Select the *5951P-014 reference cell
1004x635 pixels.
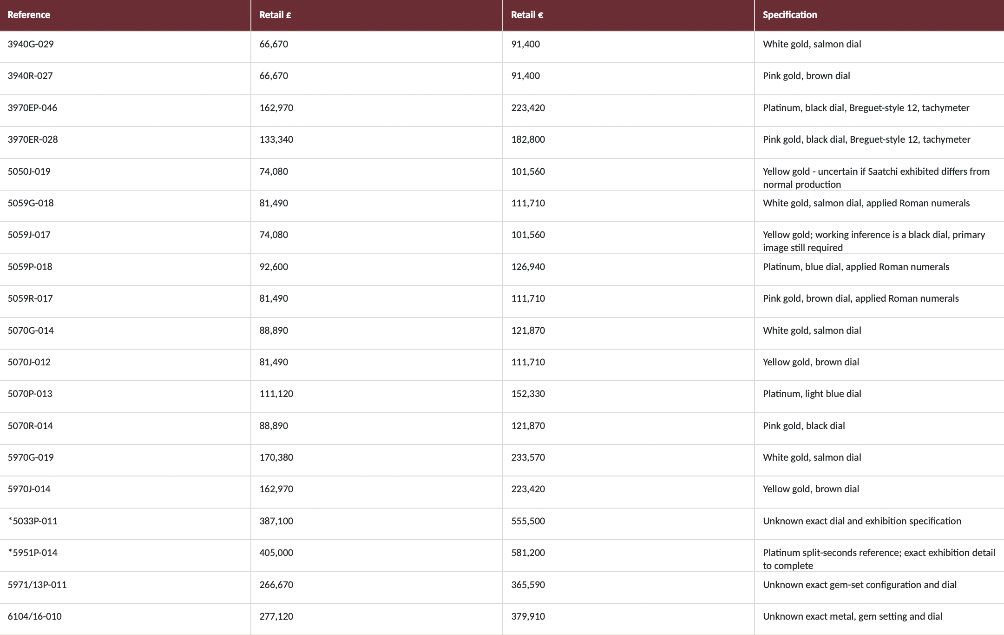[x=125, y=556]
